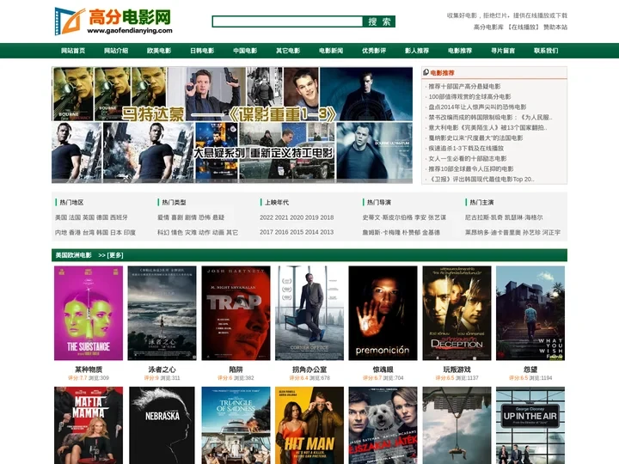This screenshot has width=619, height=464.
Task: Click the 赞助本站 header link
Action: (x=555, y=27)
